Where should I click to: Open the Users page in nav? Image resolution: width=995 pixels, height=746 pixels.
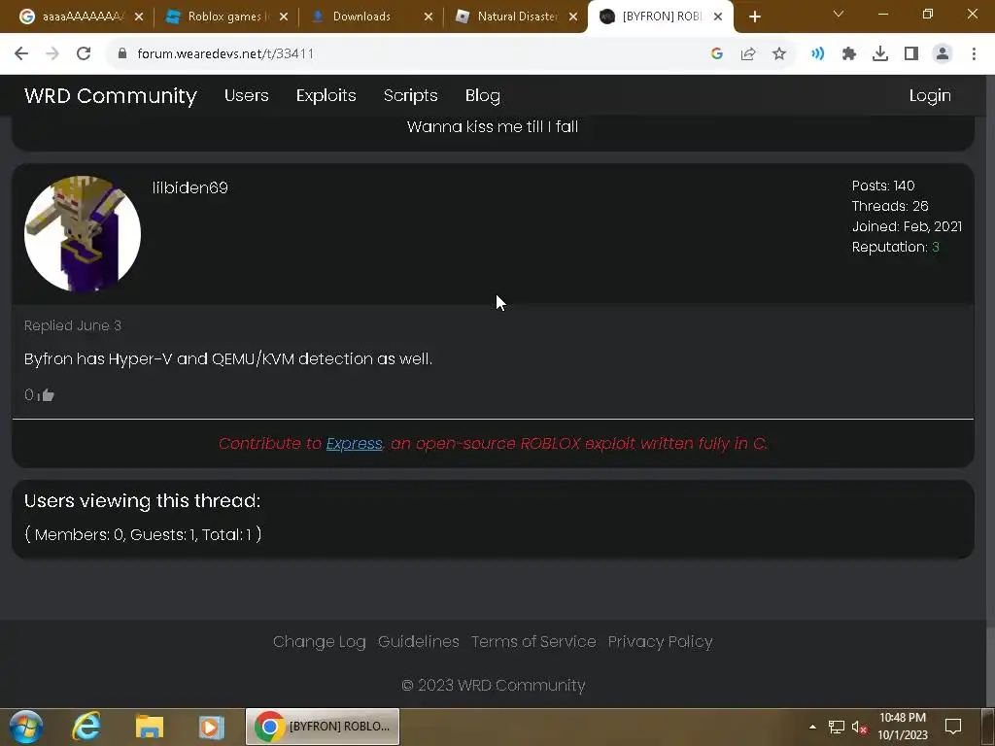246,96
